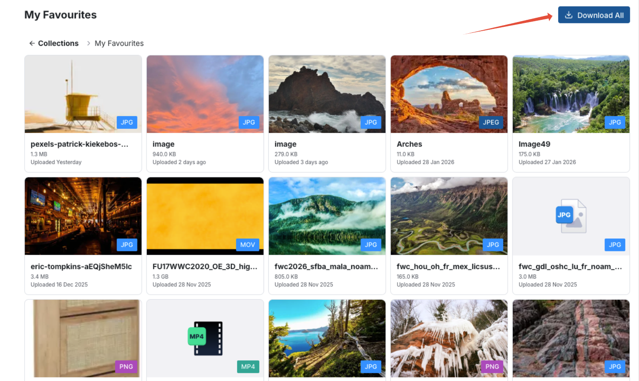Click the Arches file title

[x=409, y=144]
